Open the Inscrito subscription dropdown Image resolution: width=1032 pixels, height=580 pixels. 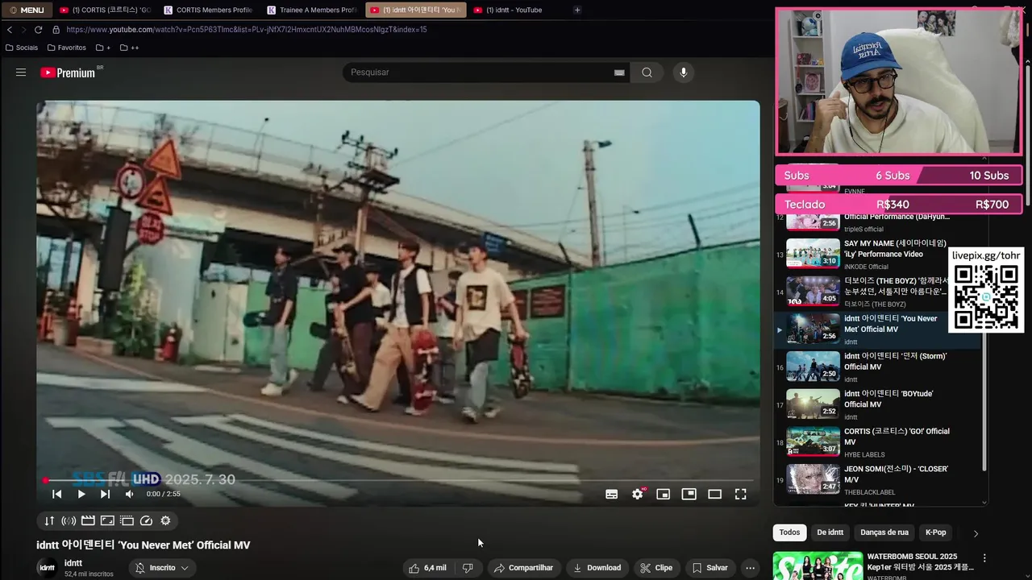tap(162, 568)
